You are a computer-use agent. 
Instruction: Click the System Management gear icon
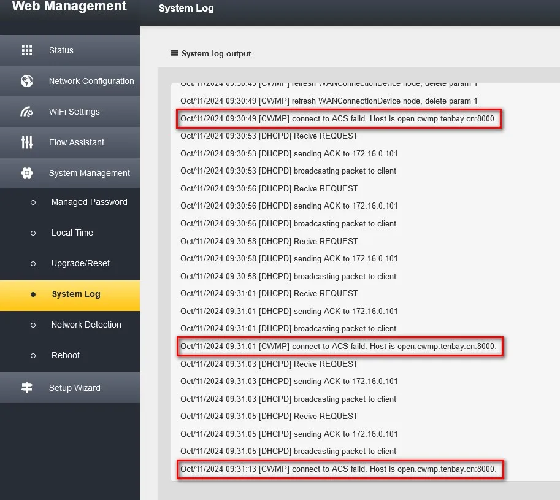[27, 173]
